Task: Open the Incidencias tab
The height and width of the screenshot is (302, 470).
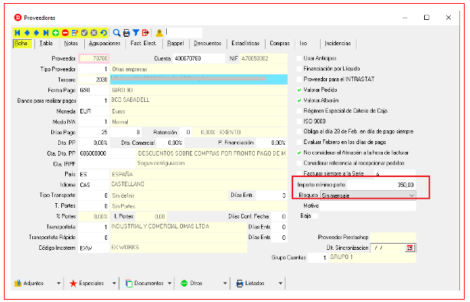Action: pos(338,43)
